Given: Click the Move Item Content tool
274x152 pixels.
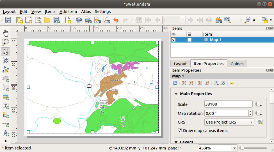Looking at the screenshot, I should tap(6, 61).
